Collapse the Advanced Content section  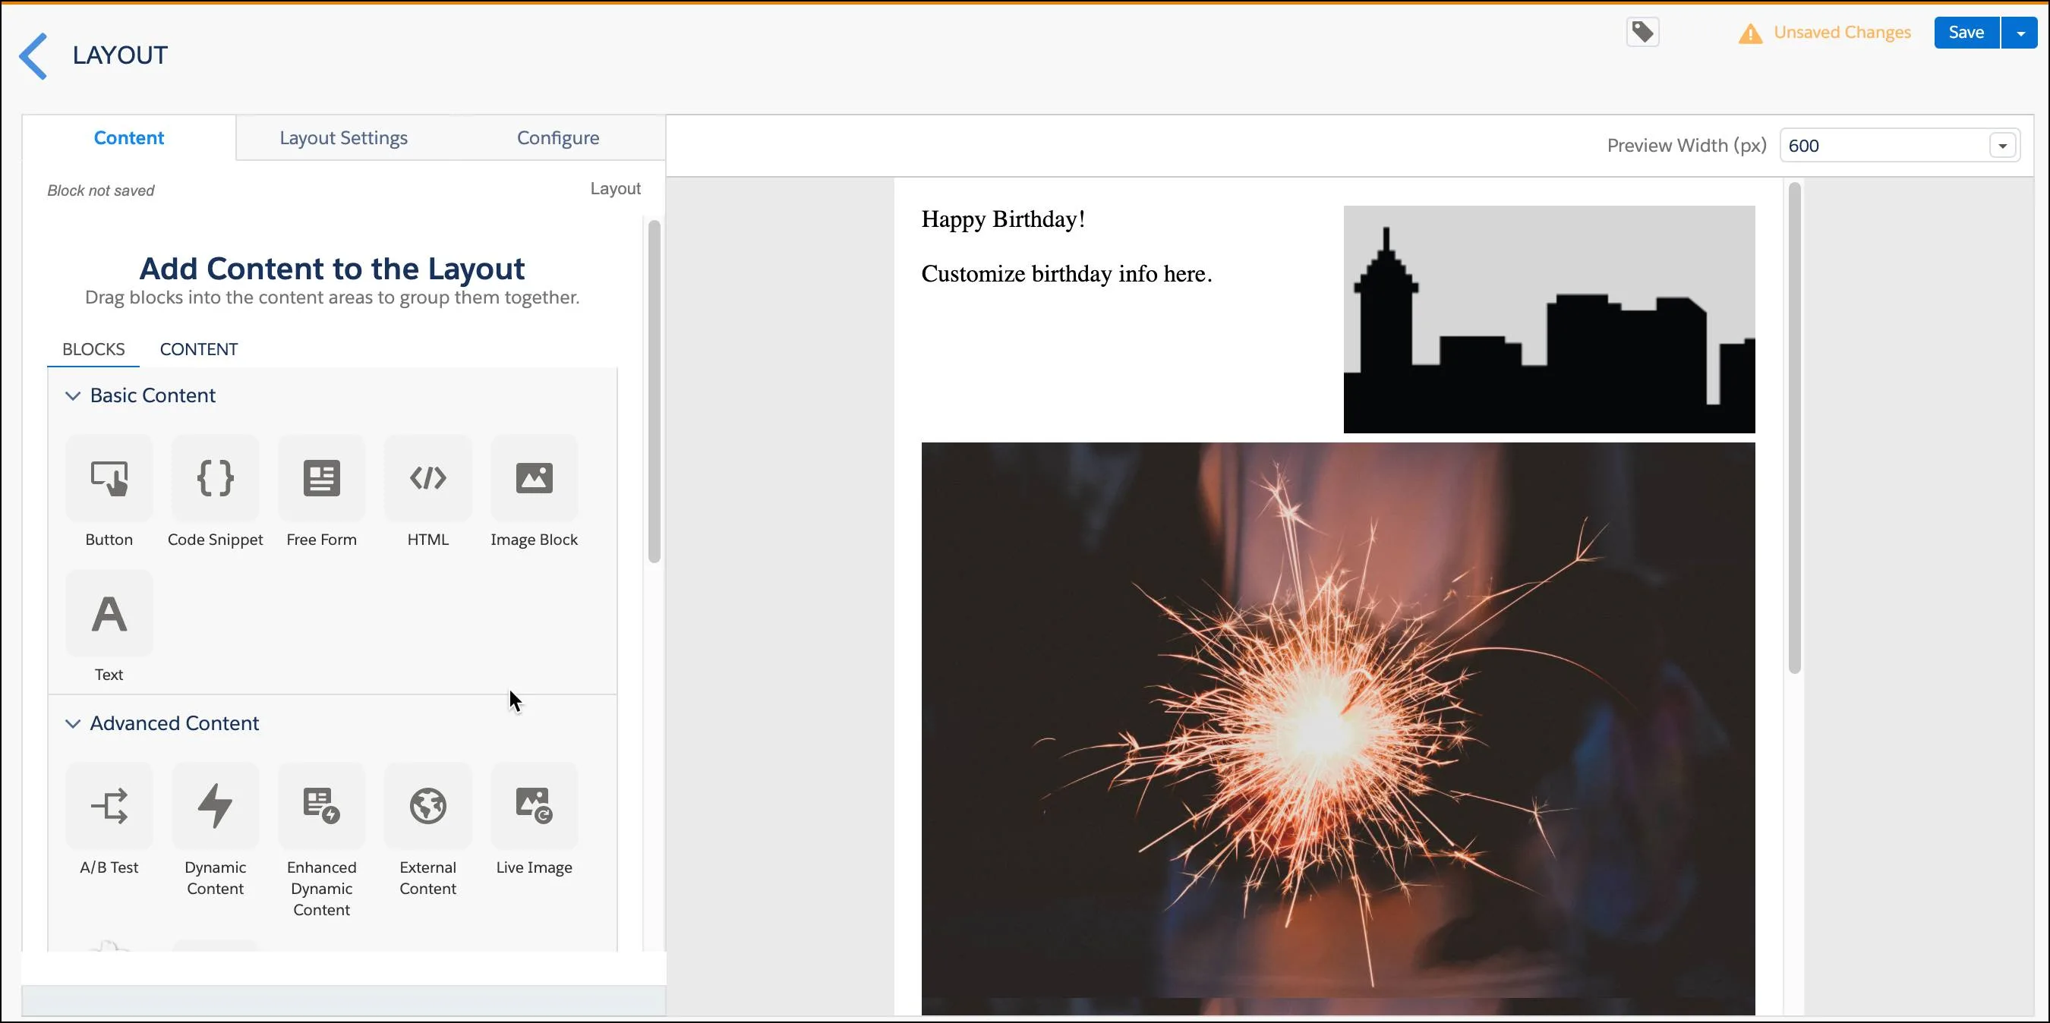coord(72,722)
